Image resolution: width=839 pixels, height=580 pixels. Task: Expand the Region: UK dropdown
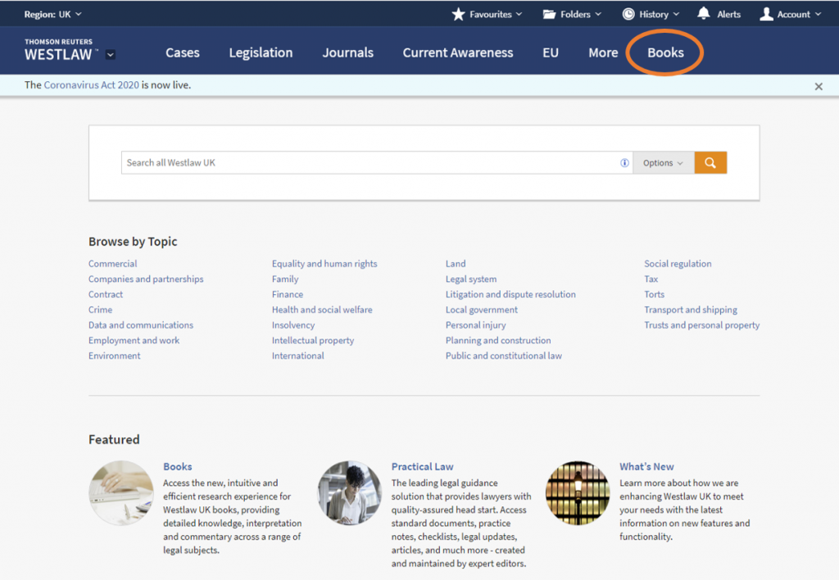(53, 14)
